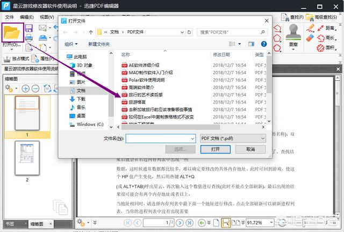344x232 pixels.
Task: Click the Open button in dialog
Action: click(215, 150)
